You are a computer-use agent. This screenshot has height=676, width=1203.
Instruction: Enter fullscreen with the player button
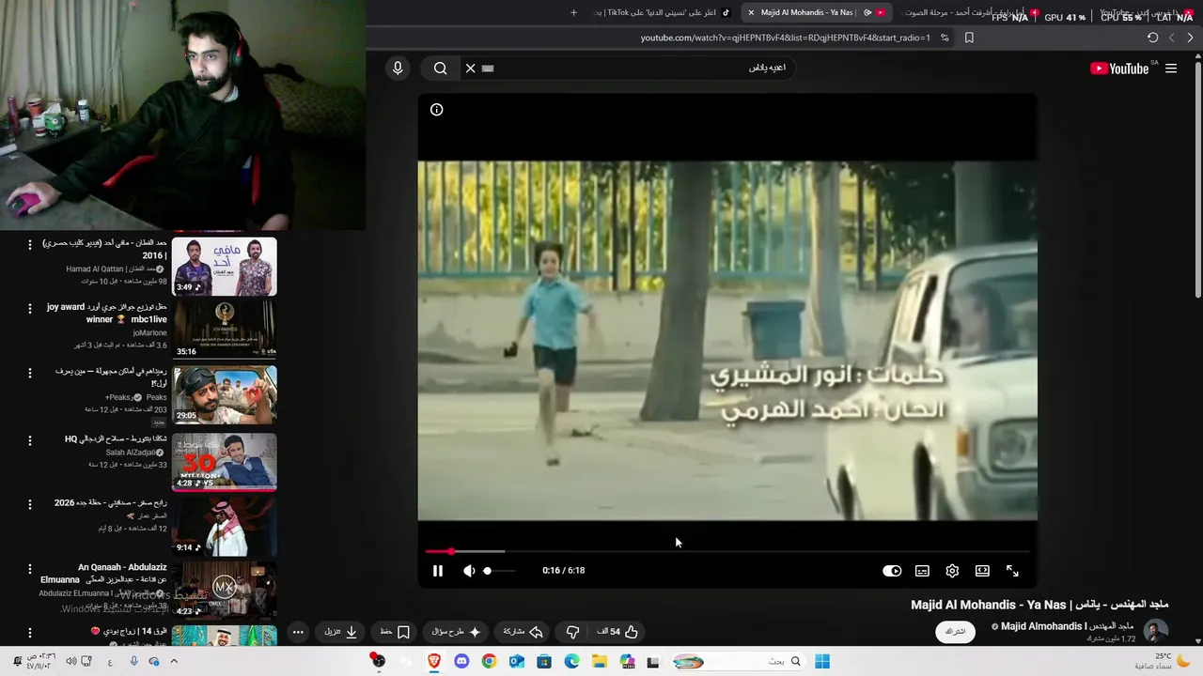[1012, 571]
